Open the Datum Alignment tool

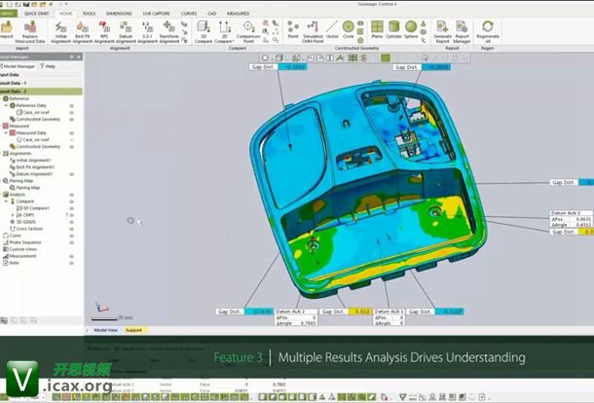[126, 32]
